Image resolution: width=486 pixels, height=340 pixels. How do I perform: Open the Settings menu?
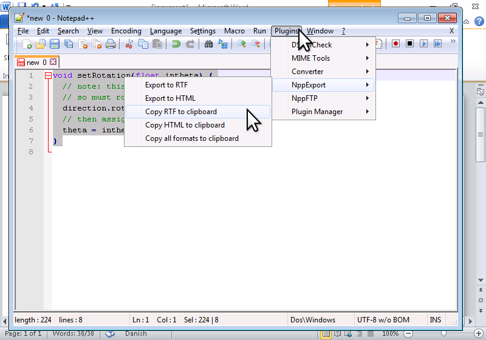tap(203, 31)
